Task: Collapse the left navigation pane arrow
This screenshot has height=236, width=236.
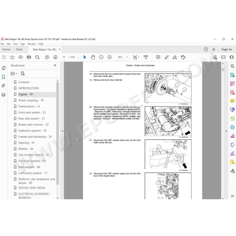Action: pyautogui.click(x=62, y=131)
